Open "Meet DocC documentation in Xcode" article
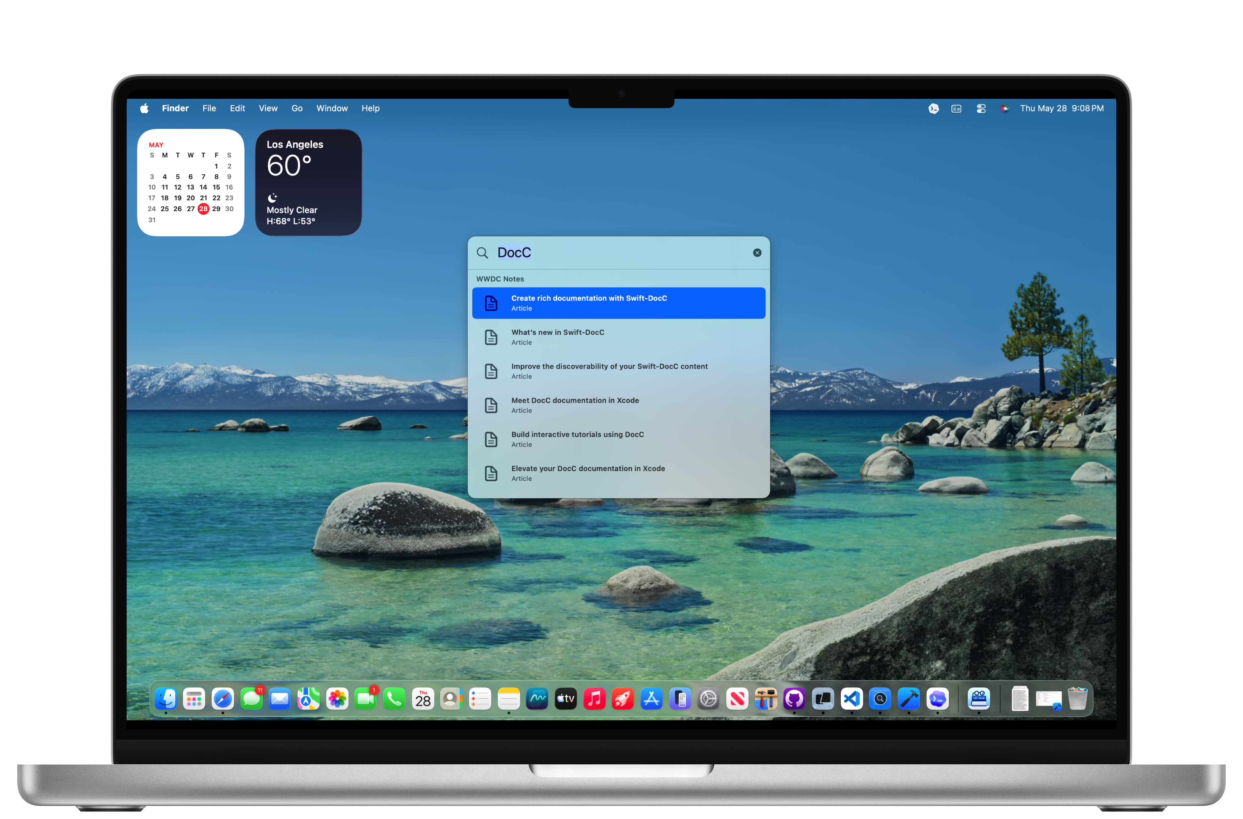 pyautogui.click(x=618, y=405)
